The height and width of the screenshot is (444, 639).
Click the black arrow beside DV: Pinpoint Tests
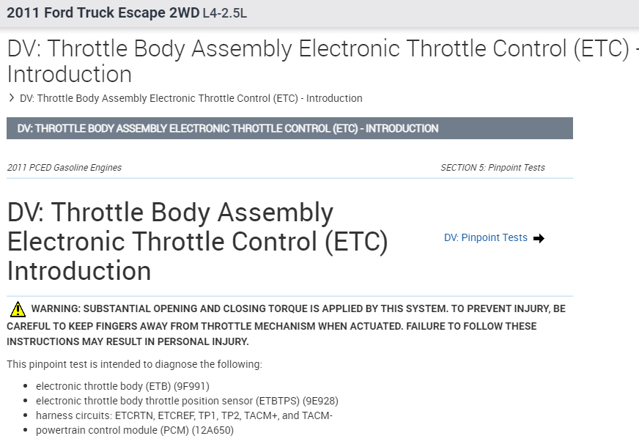pos(539,238)
